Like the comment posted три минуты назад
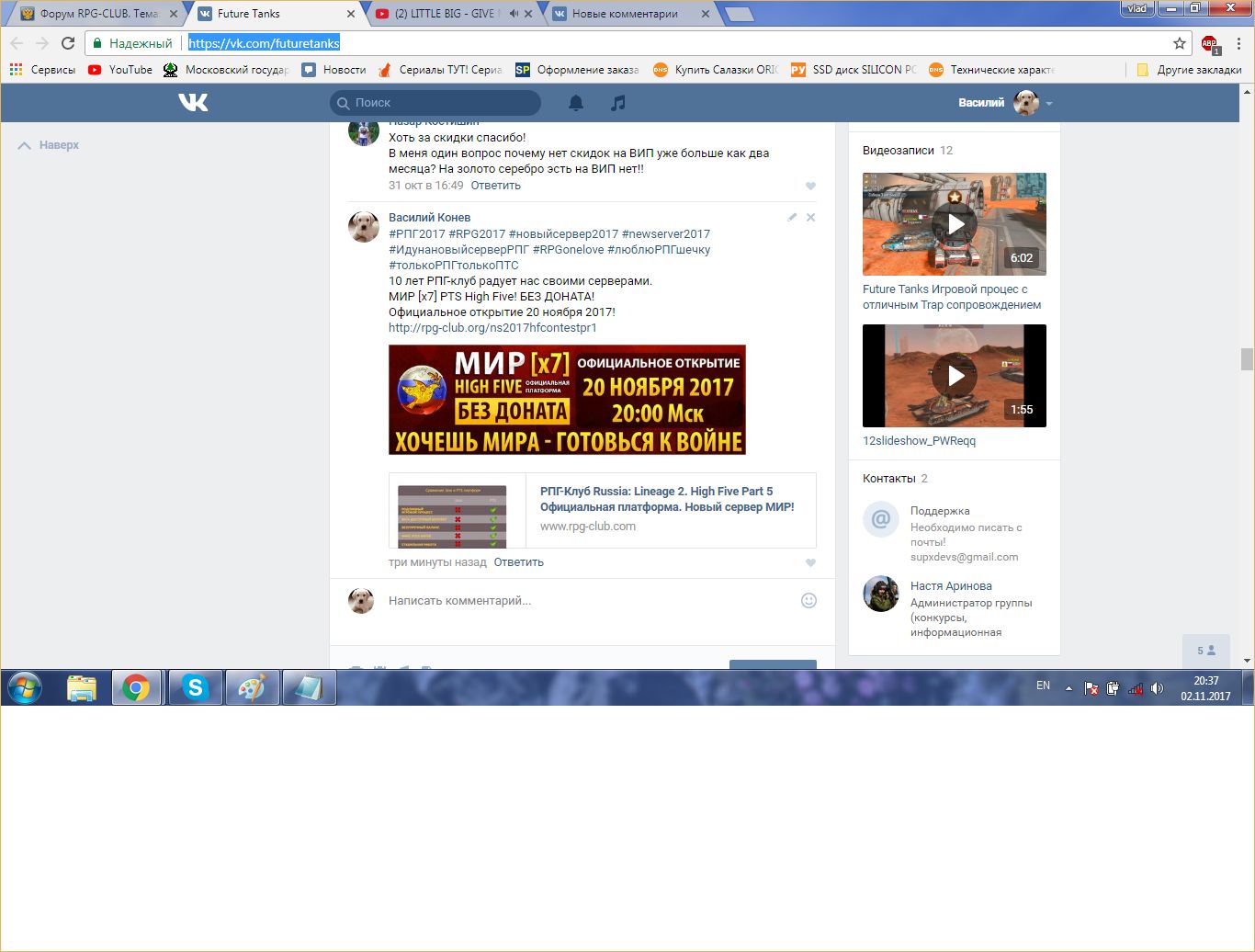This screenshot has width=1255, height=952. pyautogui.click(x=810, y=563)
